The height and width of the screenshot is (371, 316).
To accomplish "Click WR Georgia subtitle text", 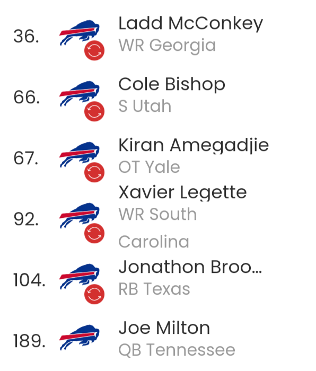I will click(x=167, y=46).
